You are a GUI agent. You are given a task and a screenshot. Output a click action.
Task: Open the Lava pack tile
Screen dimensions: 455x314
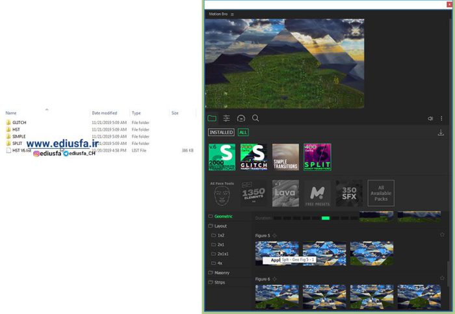pyautogui.click(x=285, y=194)
